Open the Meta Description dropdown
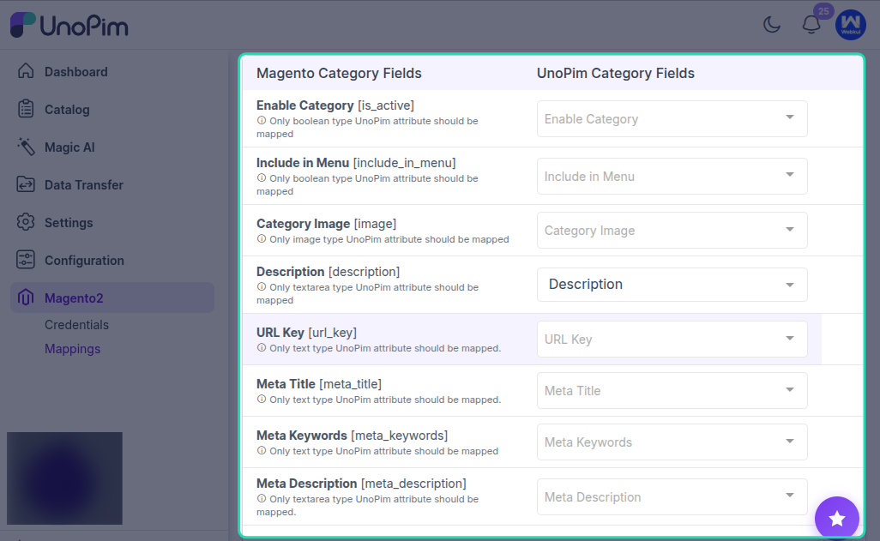Screen dimensions: 880x541 click(x=672, y=496)
